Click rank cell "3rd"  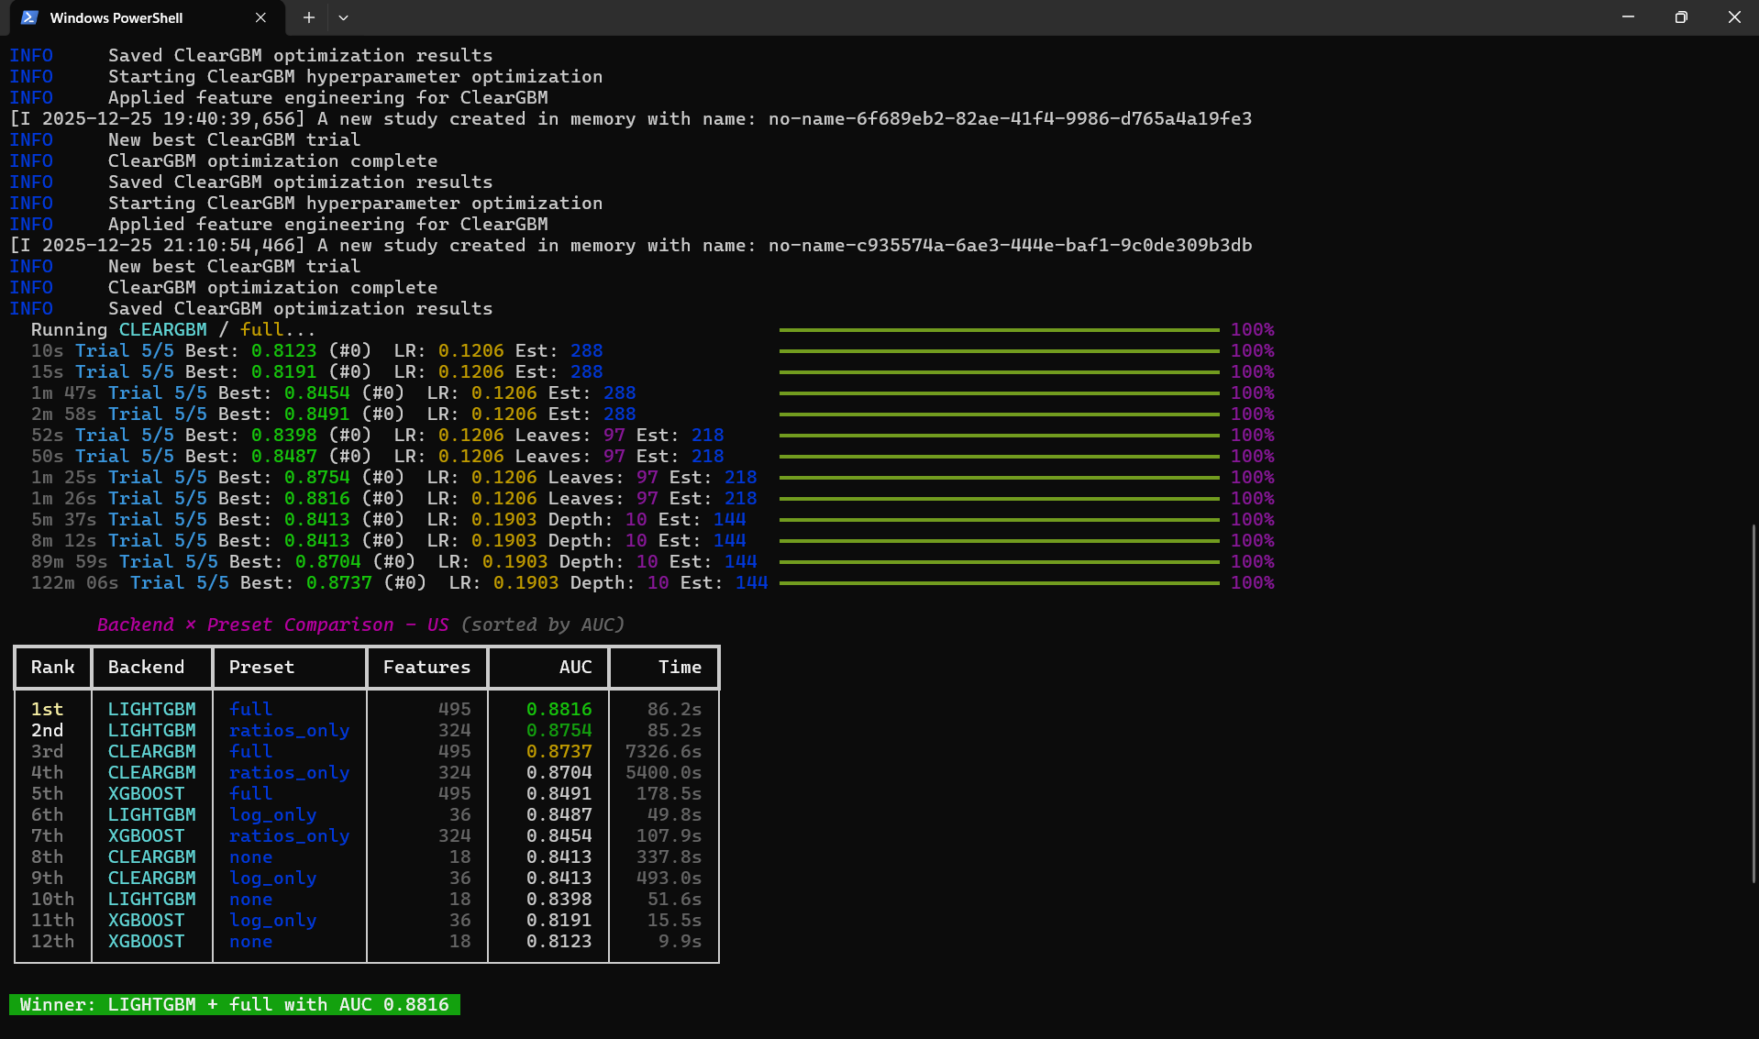[x=48, y=752]
